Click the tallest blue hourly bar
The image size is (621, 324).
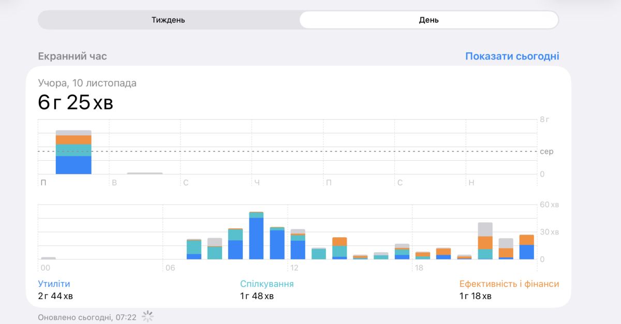256,236
